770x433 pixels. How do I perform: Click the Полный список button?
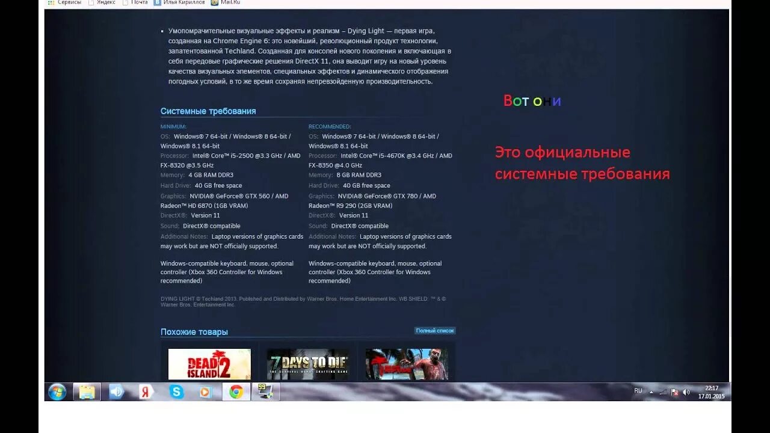pyautogui.click(x=435, y=331)
